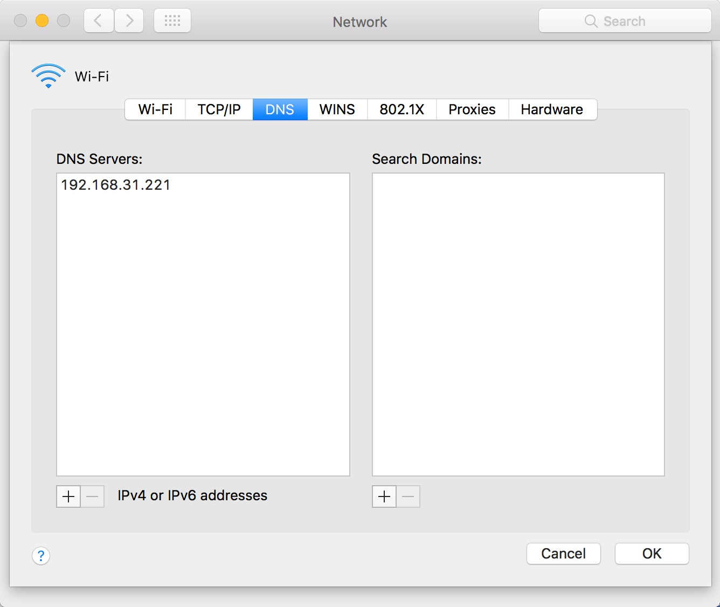Screen dimensions: 720x607
Task: Dismiss changes via the Cancel button
Action: point(563,554)
